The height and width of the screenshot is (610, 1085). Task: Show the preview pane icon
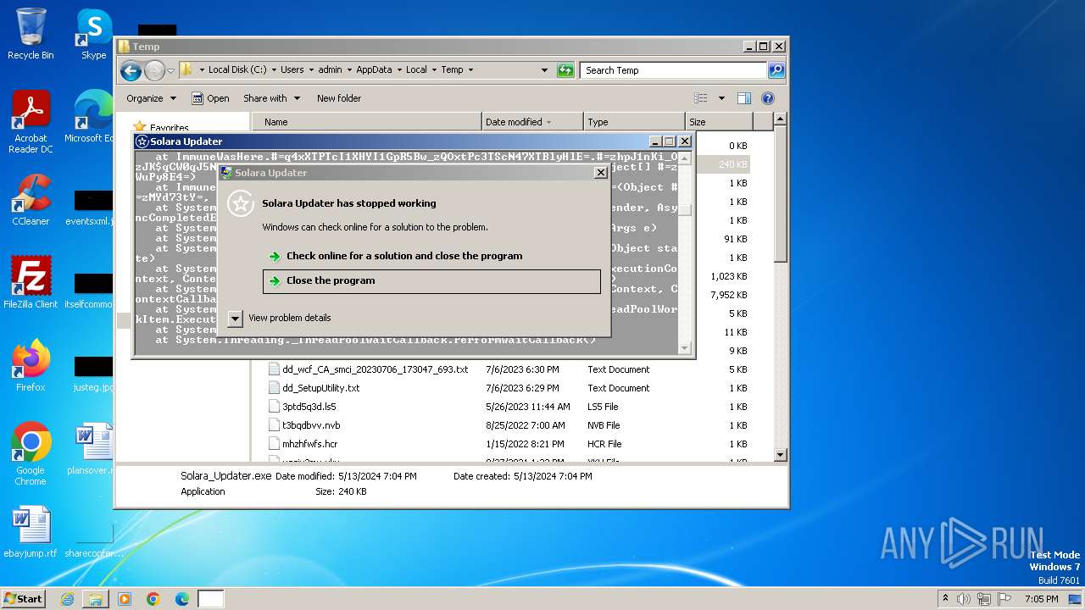tap(743, 98)
